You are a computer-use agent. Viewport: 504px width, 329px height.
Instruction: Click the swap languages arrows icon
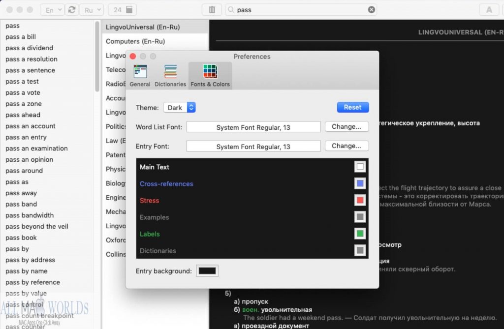coord(72,10)
